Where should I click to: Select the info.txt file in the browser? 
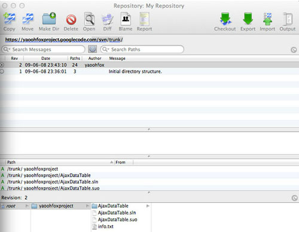pos(106,227)
